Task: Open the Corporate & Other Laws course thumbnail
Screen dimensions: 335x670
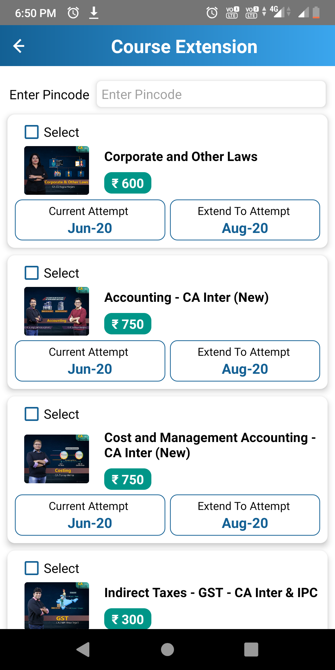Action: (57, 170)
